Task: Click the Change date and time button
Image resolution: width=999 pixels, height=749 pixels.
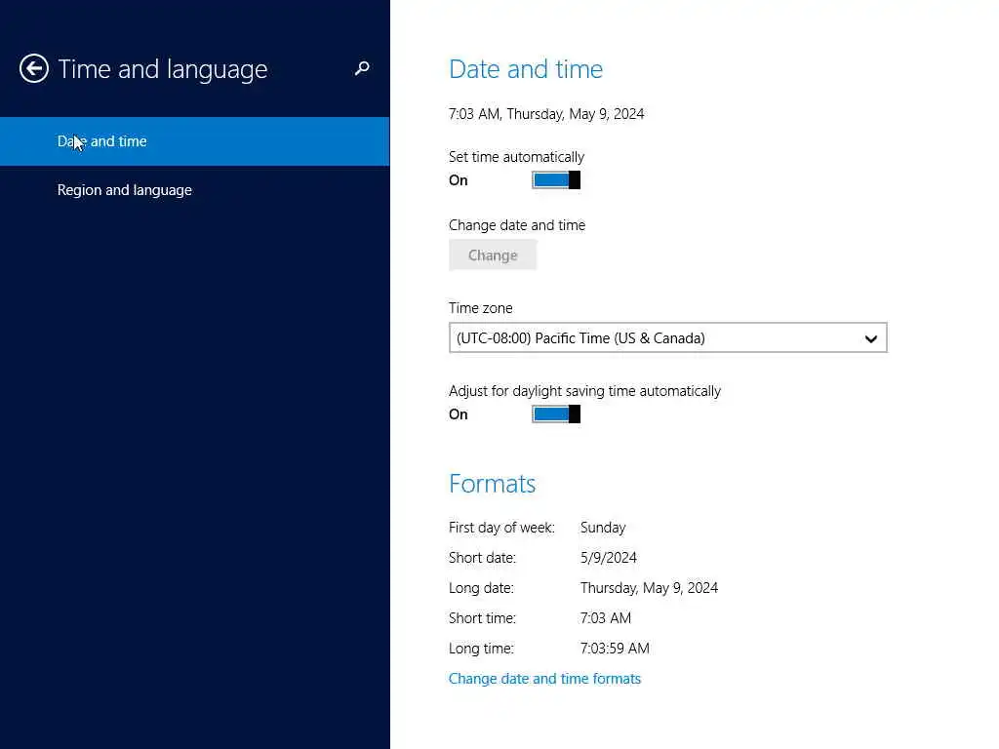Action: [x=493, y=256]
